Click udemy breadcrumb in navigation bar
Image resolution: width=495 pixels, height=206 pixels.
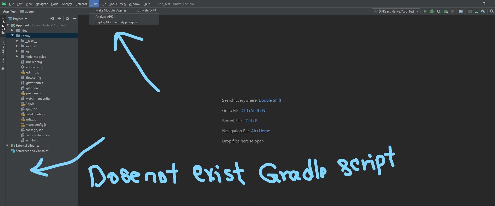pyautogui.click(x=27, y=12)
